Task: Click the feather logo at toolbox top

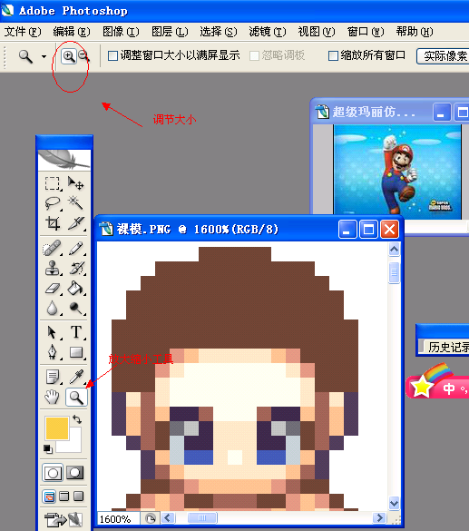Action: (x=64, y=160)
